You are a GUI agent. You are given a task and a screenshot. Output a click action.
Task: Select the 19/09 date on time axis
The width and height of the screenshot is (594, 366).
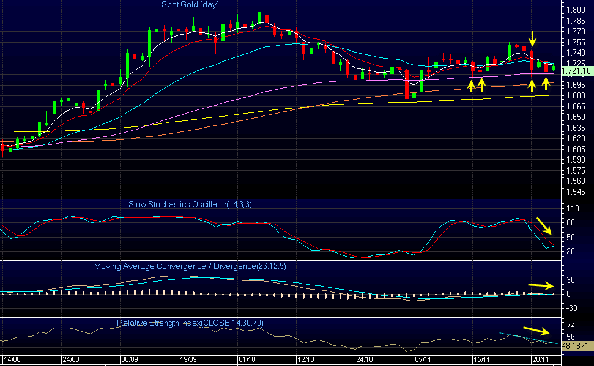click(188, 361)
